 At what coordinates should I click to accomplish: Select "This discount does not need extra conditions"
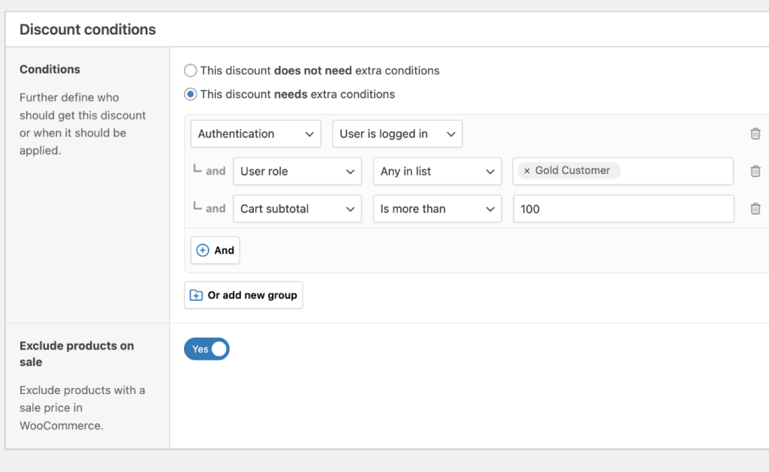pyautogui.click(x=190, y=71)
